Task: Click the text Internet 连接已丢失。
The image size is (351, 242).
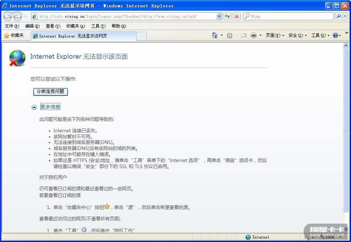Action: tap(75, 131)
